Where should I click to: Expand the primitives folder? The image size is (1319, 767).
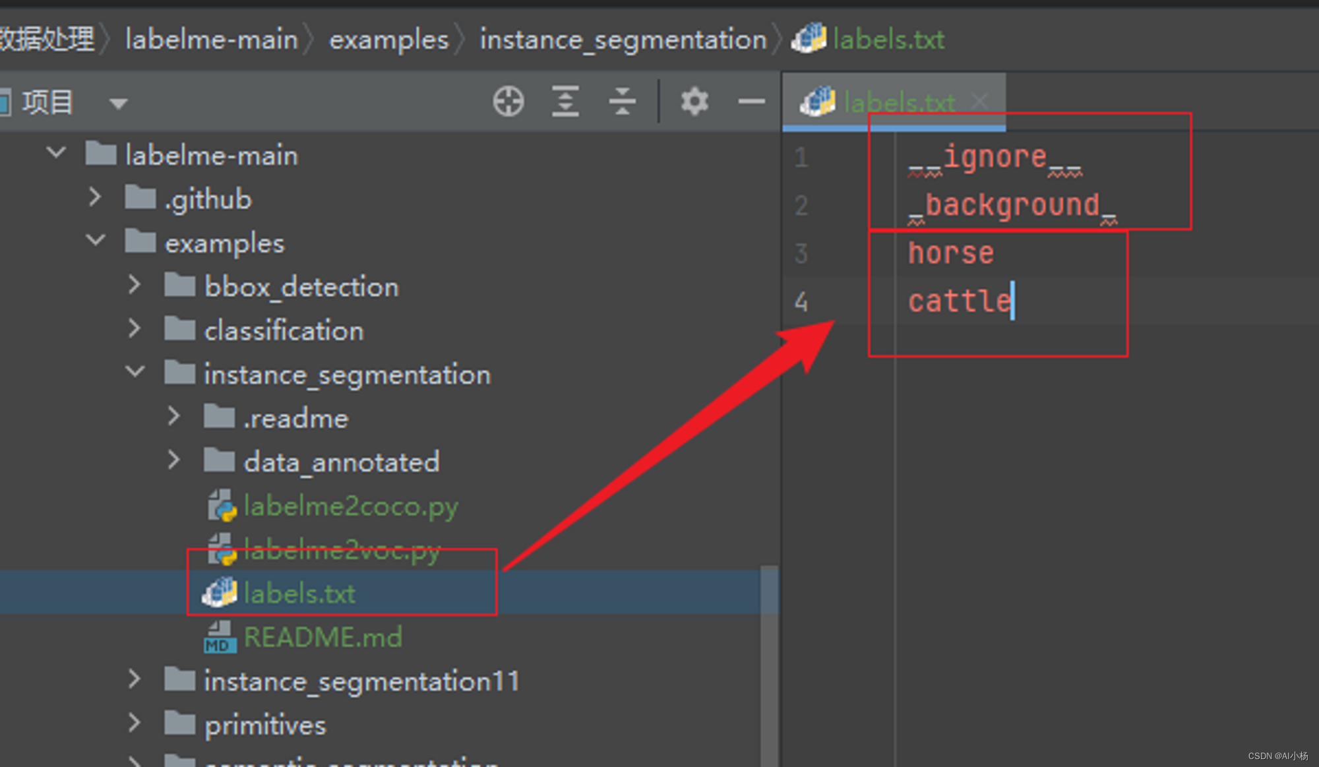(x=134, y=723)
